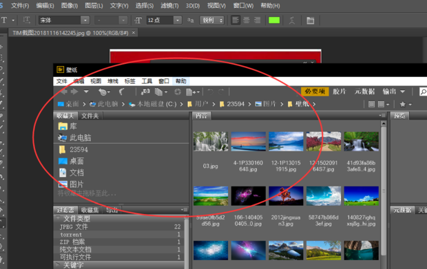Click 图片 in the Bridge path bar
This screenshot has height=269, width=427.
(266, 104)
